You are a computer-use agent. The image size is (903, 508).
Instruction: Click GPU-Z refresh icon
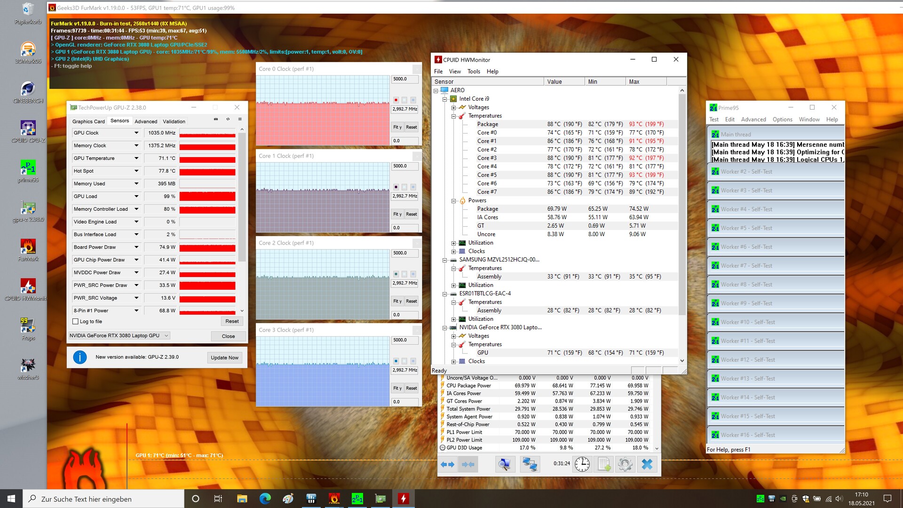tap(228, 119)
